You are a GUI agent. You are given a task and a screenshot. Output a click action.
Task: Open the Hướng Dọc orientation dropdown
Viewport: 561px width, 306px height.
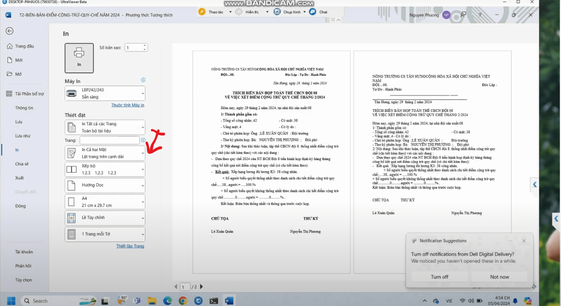point(105,185)
